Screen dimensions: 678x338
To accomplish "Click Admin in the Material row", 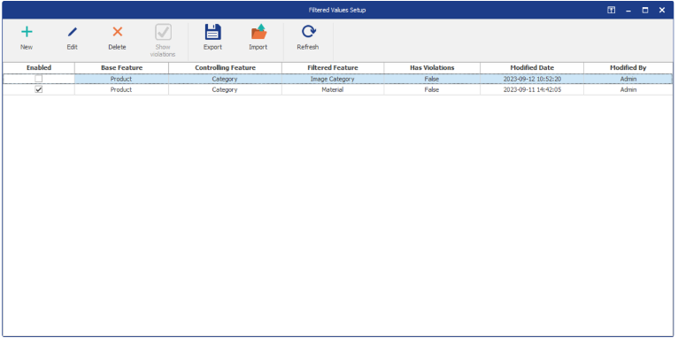I will 628,90.
